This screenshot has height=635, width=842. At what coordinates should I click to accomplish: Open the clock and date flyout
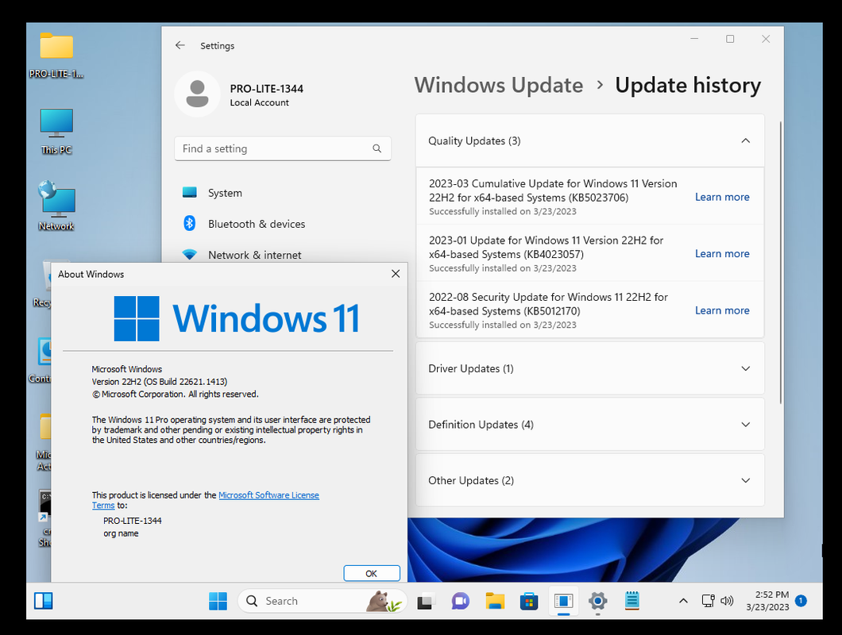click(767, 601)
